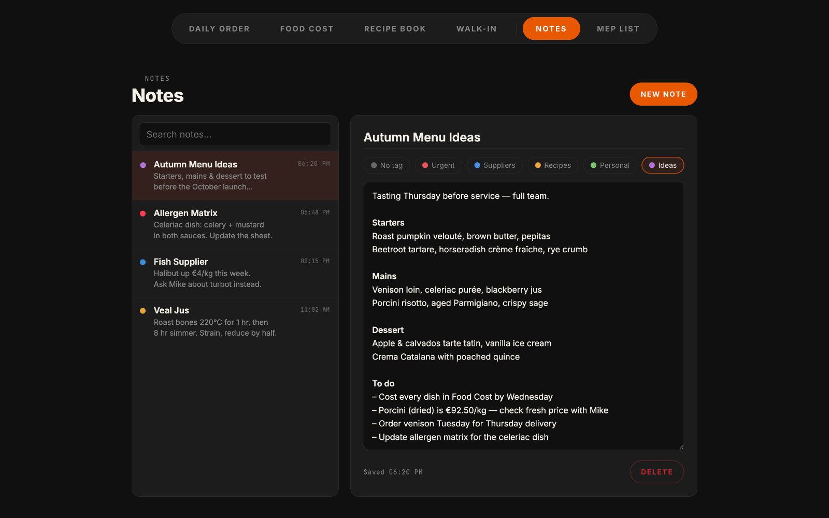Click the Mains heading in the note
Image resolution: width=829 pixels, height=518 pixels.
tap(384, 276)
